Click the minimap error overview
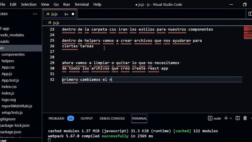252x142 pixels. pos(248,32)
